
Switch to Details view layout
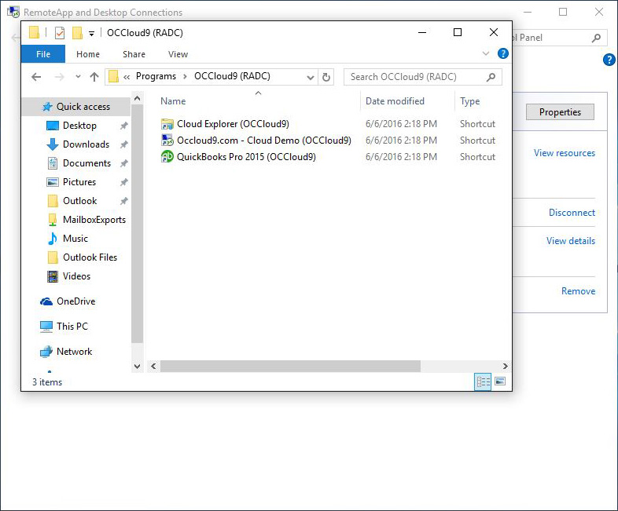484,381
